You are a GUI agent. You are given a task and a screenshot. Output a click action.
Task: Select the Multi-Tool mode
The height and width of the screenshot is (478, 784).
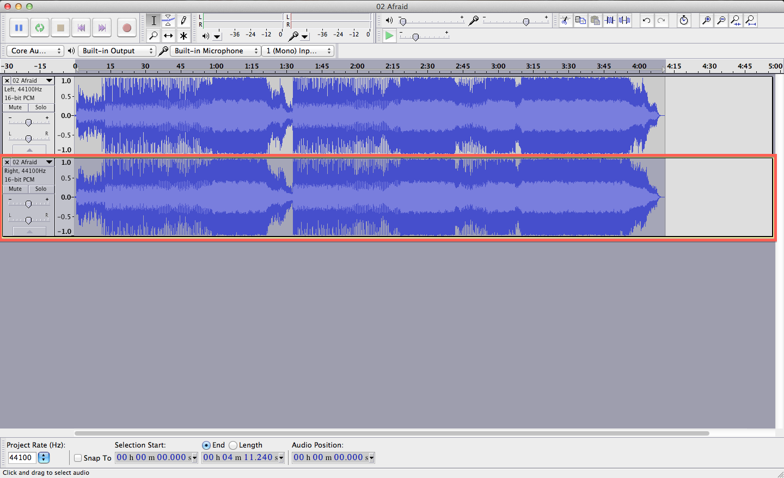[x=183, y=35]
